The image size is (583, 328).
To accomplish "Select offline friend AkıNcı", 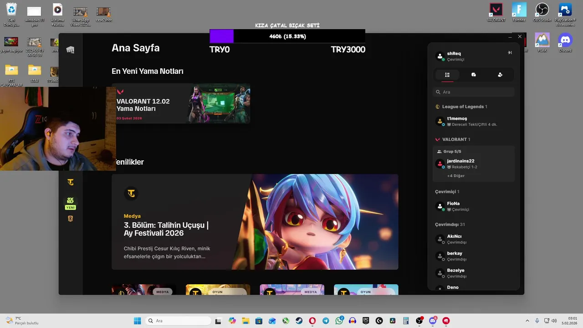I will (x=474, y=239).
